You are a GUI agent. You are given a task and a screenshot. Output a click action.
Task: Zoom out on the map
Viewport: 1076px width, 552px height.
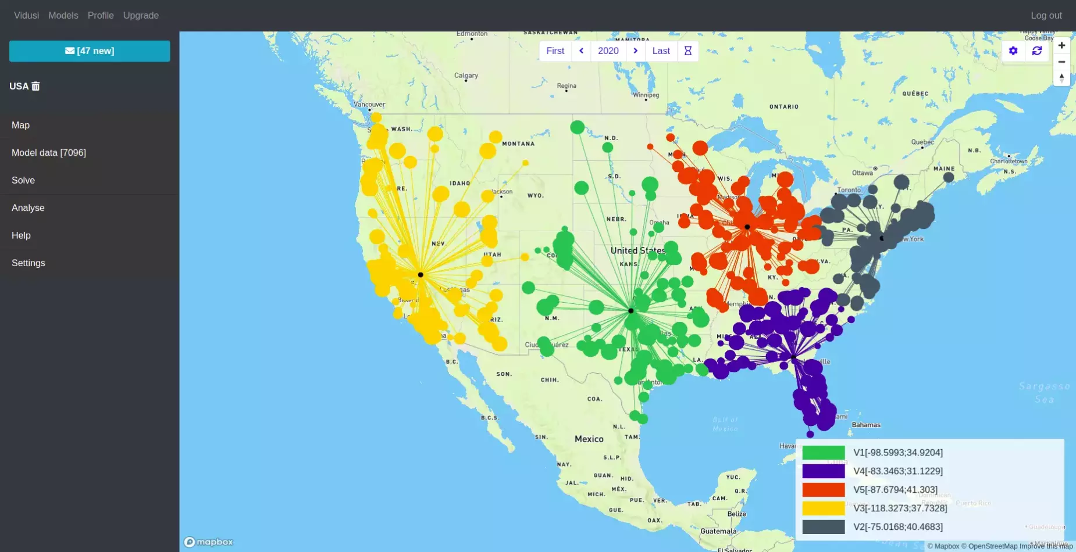tap(1061, 62)
